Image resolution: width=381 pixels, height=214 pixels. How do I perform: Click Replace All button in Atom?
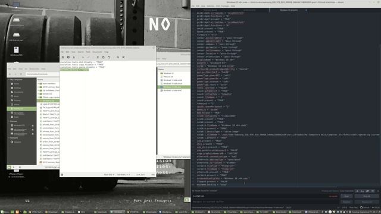click(x=367, y=202)
